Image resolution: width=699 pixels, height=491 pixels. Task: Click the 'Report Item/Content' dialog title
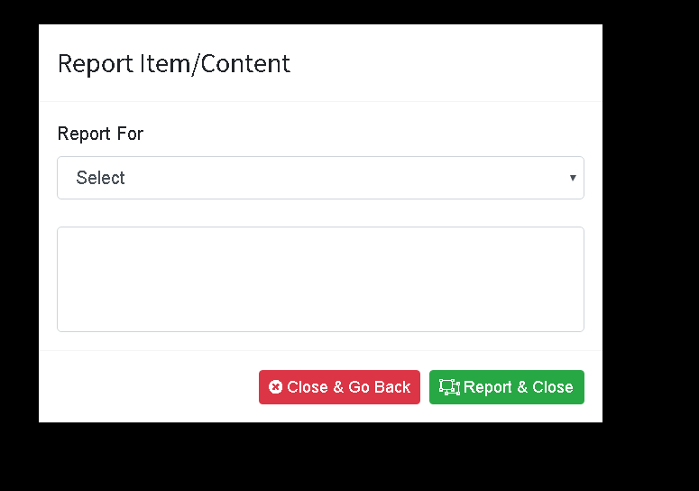[174, 64]
